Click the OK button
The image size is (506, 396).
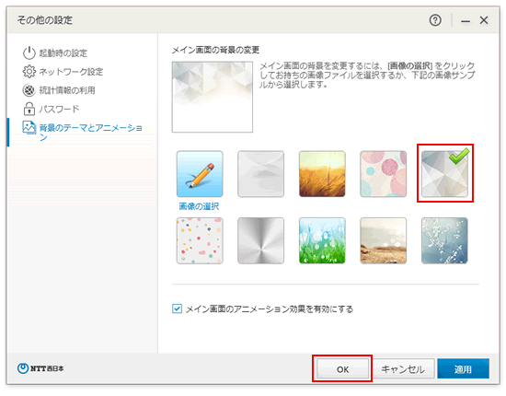(342, 369)
